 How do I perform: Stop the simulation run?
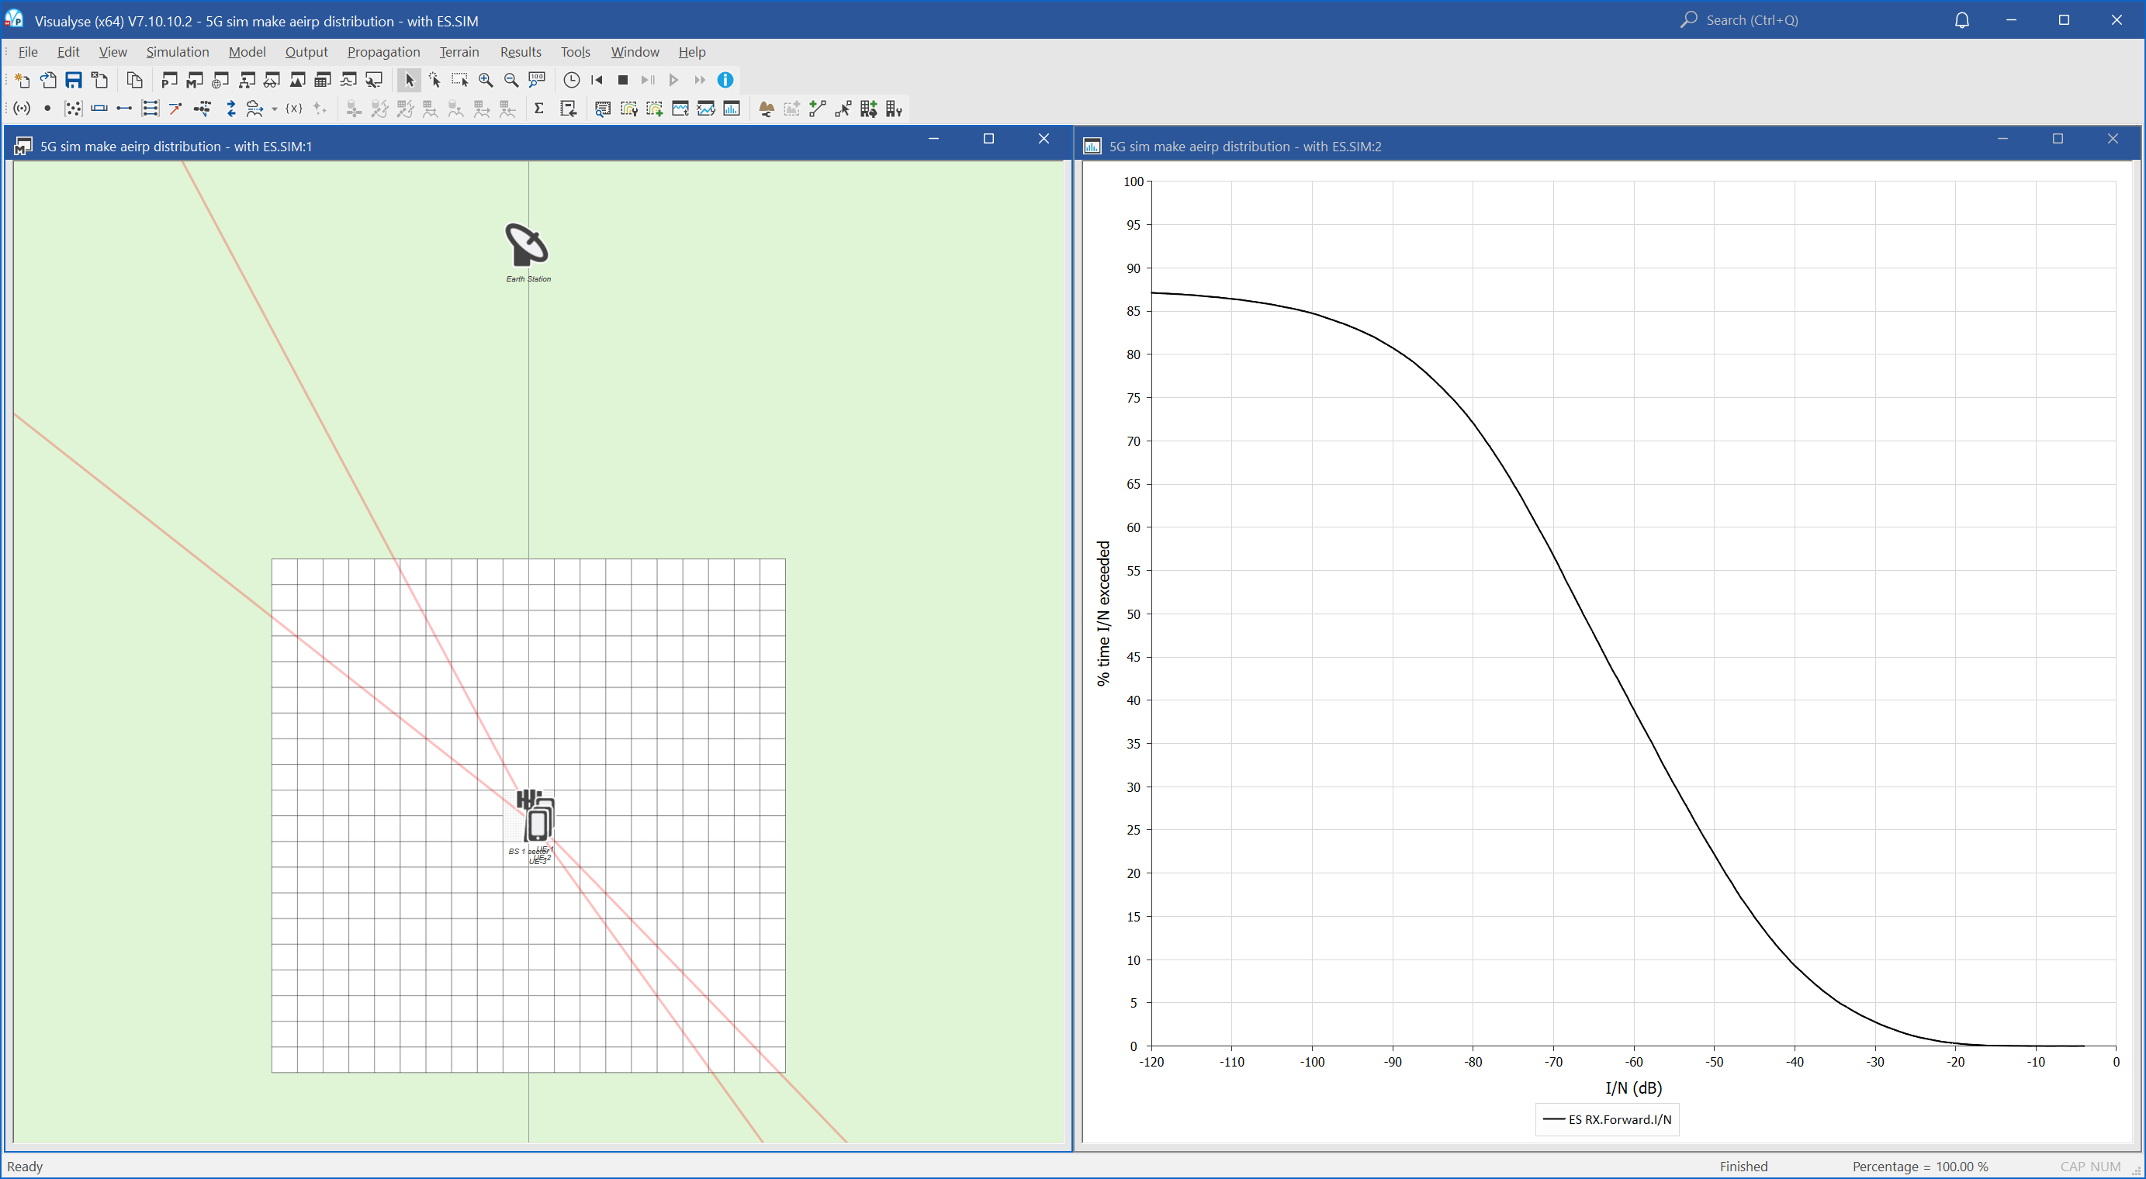point(622,80)
